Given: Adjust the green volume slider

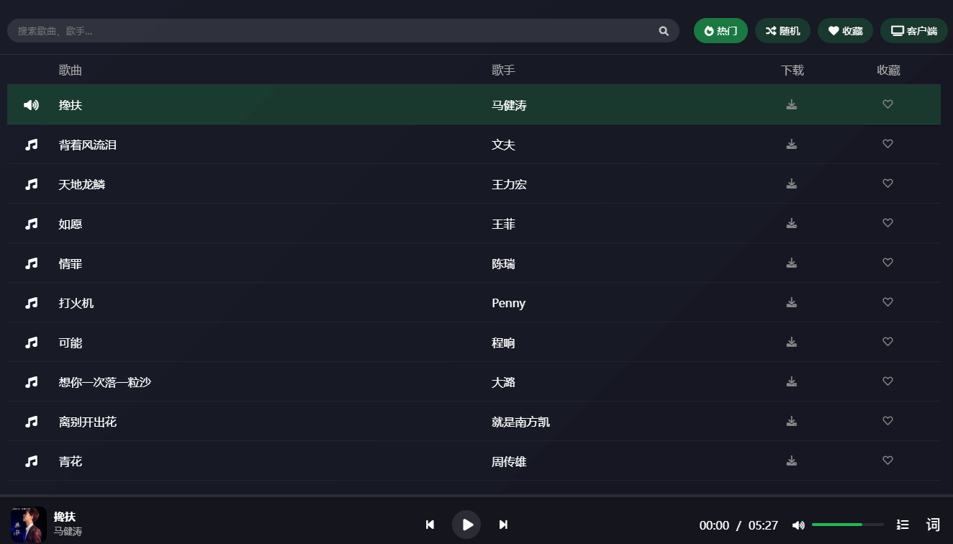Looking at the screenshot, I should 847,525.
